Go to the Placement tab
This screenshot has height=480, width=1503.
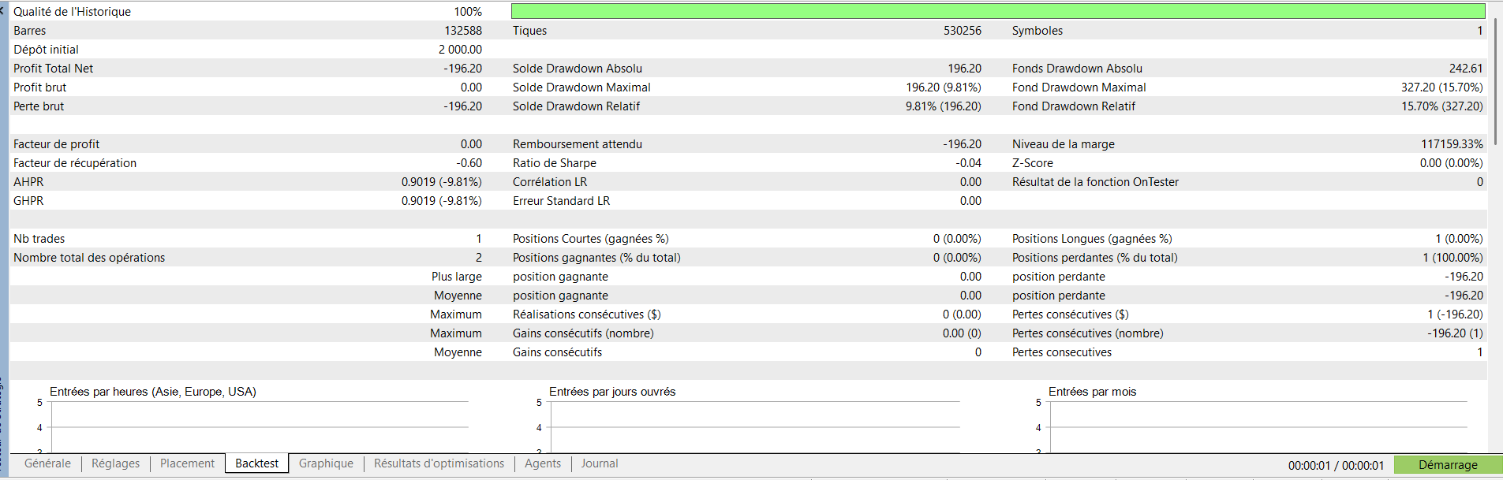(187, 463)
